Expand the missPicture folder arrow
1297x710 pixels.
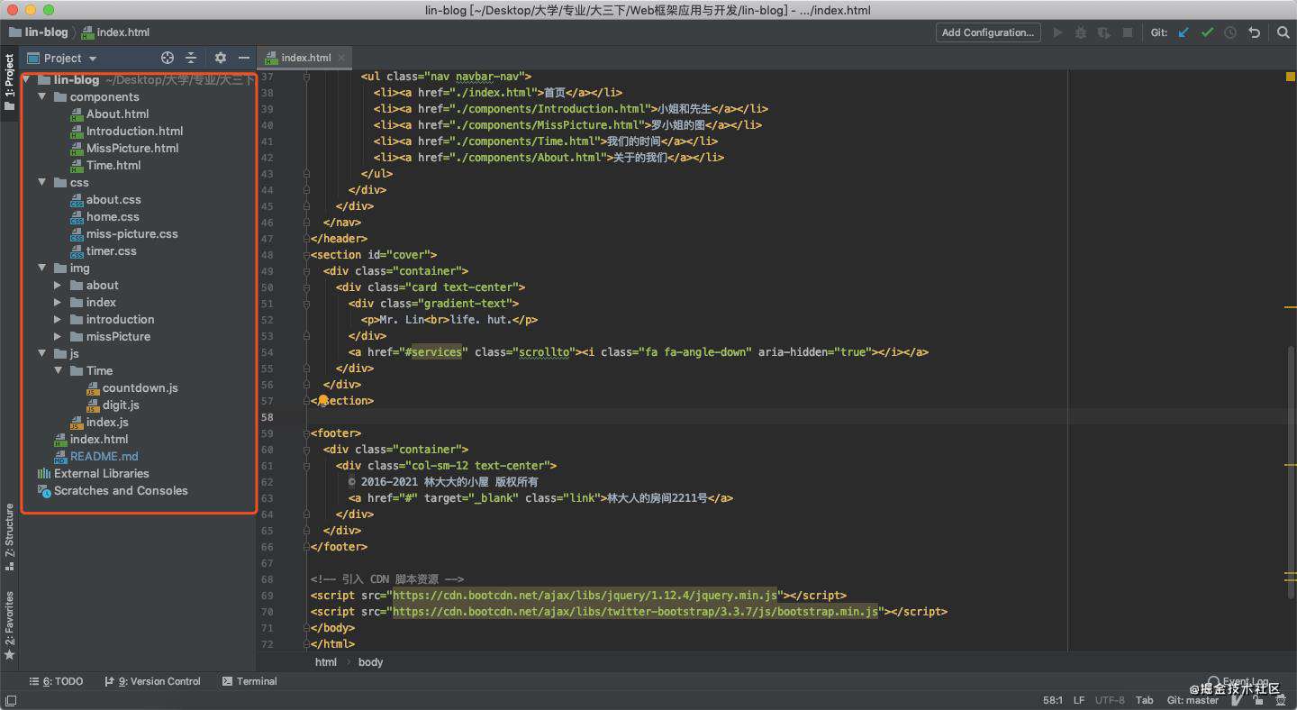pyautogui.click(x=58, y=336)
